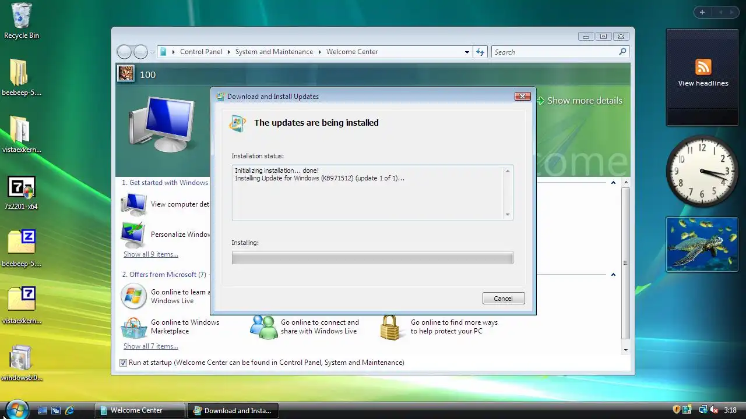Click Show all 9 items link
The height and width of the screenshot is (419, 746).
pyautogui.click(x=151, y=254)
